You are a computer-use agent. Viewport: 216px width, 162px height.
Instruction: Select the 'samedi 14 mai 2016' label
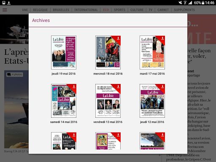point(64,122)
